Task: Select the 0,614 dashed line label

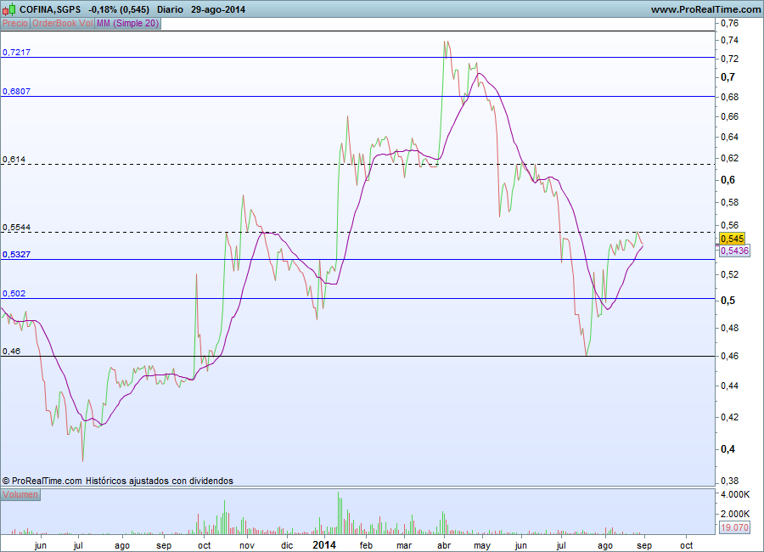Action: pyautogui.click(x=14, y=159)
